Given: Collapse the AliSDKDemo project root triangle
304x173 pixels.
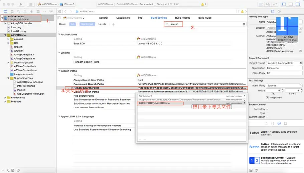Looking at the screenshot, I should pyautogui.click(x=2, y=18).
